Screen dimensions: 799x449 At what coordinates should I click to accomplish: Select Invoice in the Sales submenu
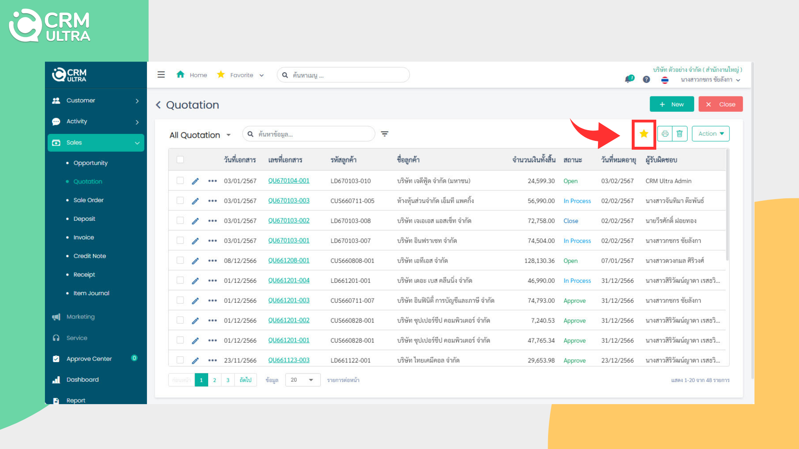[84, 237]
